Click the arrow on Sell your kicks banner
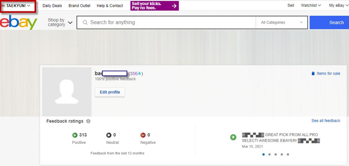Image resolution: width=349 pixels, height=166 pixels. [174, 6]
